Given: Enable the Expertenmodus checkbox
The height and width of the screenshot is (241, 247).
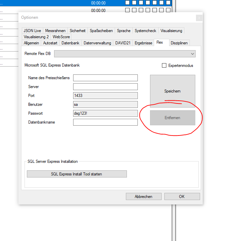Looking at the screenshot, I should pos(164,65).
